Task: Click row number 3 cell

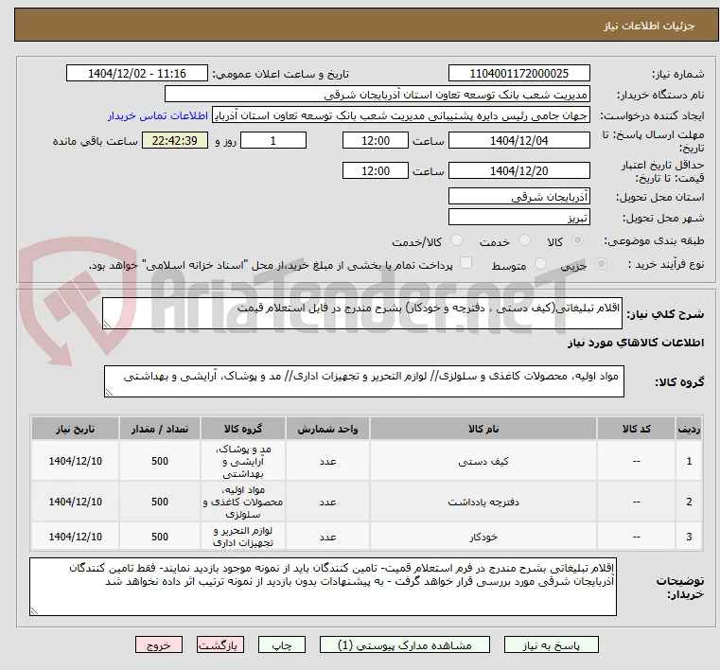Action: 689,537
